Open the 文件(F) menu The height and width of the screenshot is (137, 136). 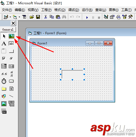point(7,10)
